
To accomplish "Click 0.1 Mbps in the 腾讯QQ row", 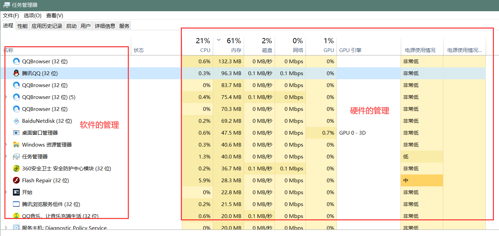I will pos(290,73).
